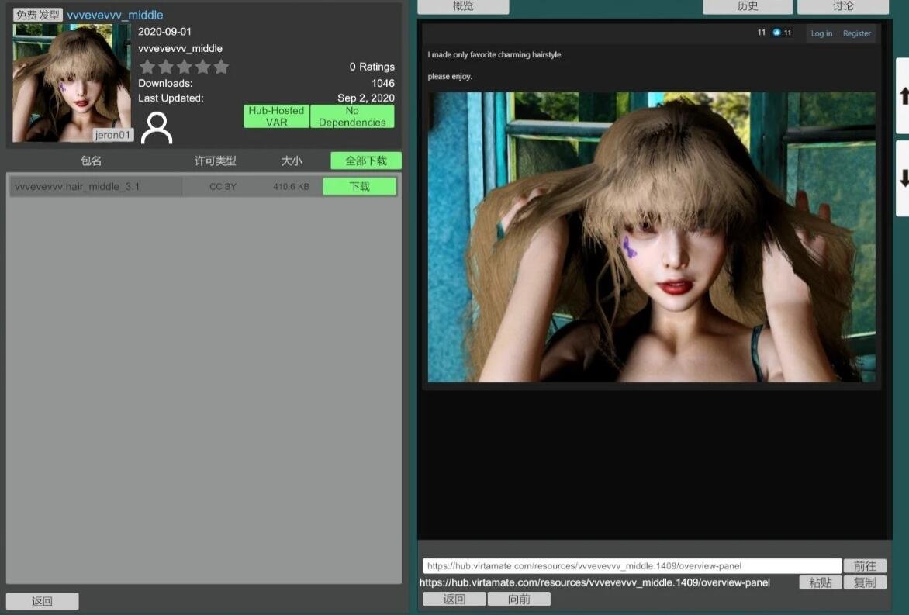
Task: Click the down arrow on right edge
Action: click(903, 178)
